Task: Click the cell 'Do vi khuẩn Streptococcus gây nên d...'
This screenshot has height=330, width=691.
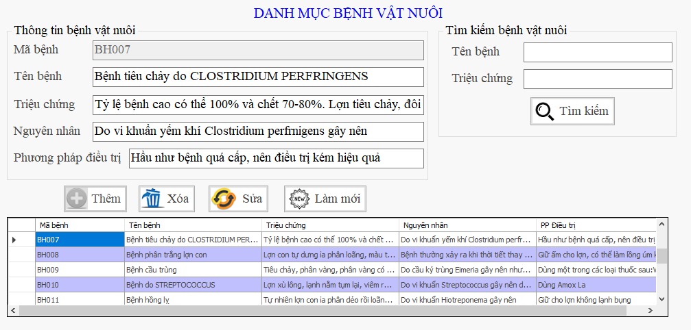Action: pos(467,285)
